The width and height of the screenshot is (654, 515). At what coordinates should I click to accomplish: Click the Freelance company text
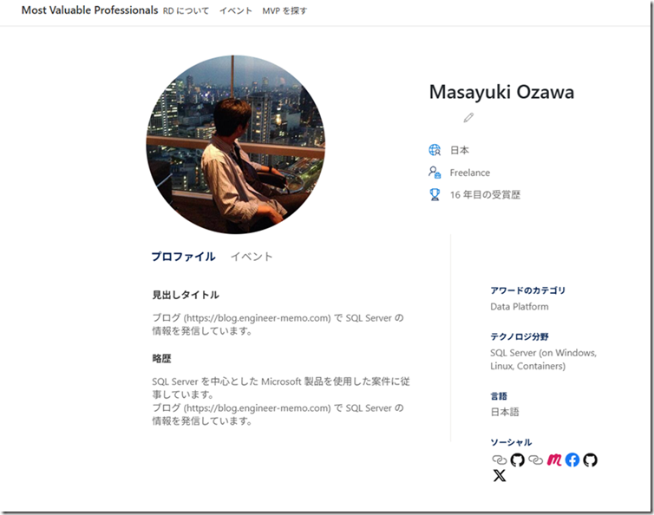pyautogui.click(x=469, y=173)
